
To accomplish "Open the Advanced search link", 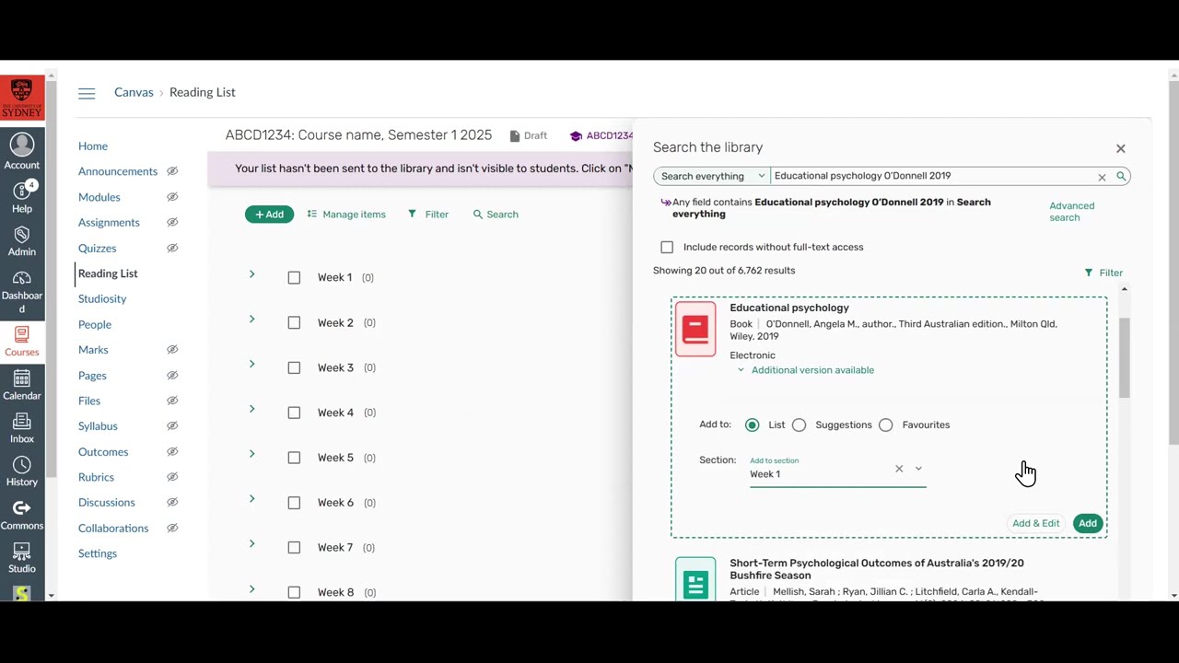I will (x=1072, y=212).
